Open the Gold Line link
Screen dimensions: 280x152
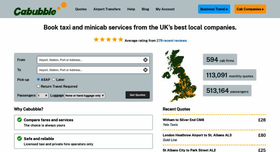coord(170,140)
